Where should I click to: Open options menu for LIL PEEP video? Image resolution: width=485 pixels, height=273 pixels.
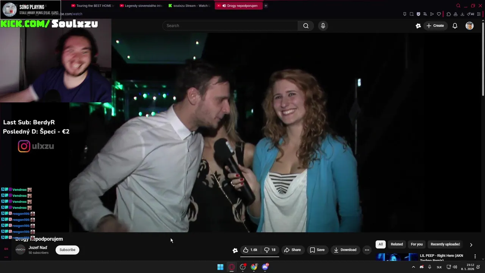(x=475, y=256)
